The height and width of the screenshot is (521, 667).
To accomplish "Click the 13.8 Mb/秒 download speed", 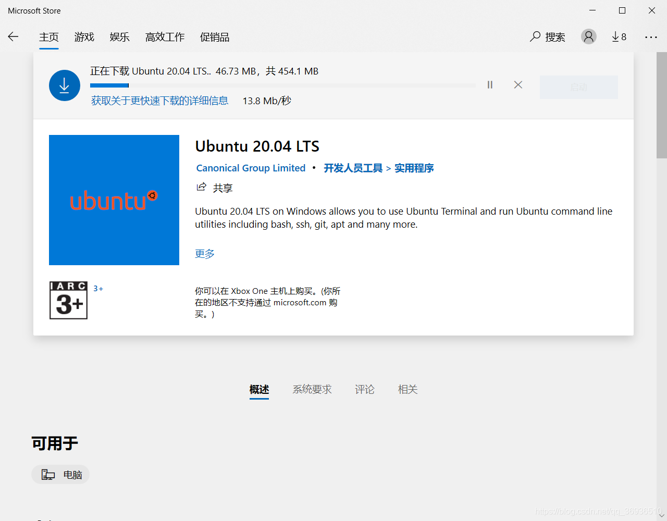I will pos(267,101).
